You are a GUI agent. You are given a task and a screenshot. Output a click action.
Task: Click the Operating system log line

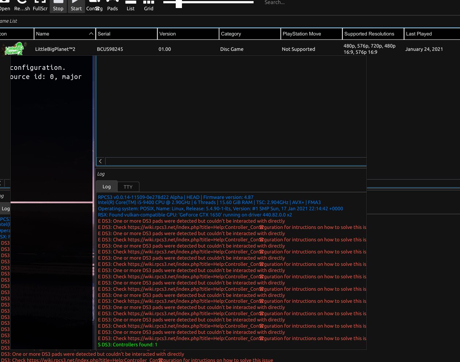220,208
